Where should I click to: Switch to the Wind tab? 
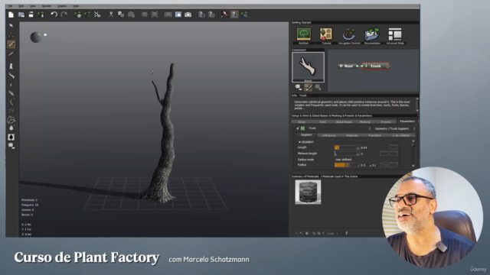(322, 122)
